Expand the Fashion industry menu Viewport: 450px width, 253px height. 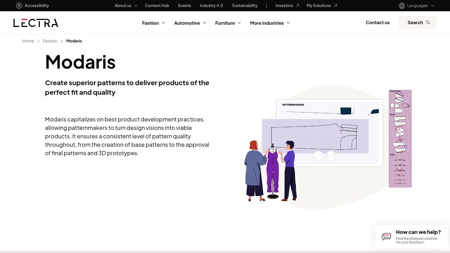(154, 23)
